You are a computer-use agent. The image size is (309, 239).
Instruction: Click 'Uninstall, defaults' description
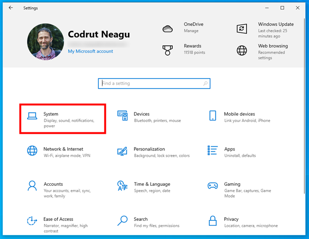click(x=240, y=156)
